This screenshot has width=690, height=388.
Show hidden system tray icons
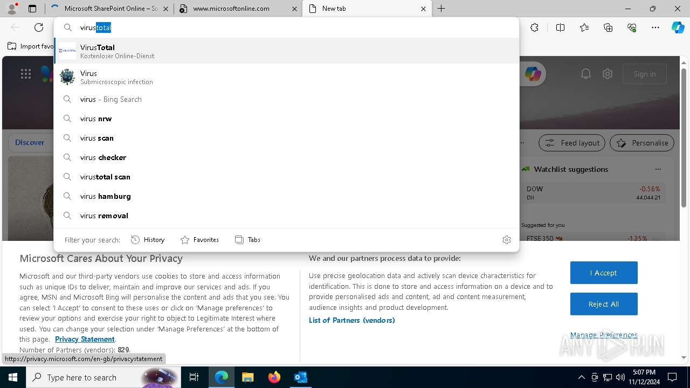pyautogui.click(x=581, y=377)
